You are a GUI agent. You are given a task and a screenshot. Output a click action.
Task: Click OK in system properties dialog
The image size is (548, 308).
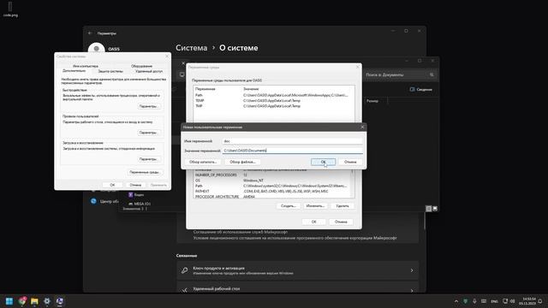pyautogui.click(x=112, y=185)
